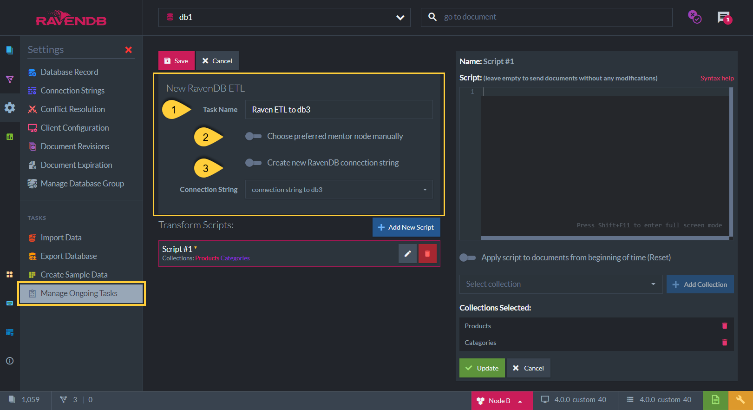Open the About info sidebar icon
Screen dimensions: 753x410
click(10, 361)
